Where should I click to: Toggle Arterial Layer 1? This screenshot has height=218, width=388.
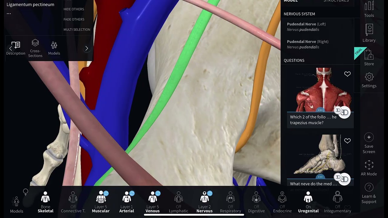(x=127, y=202)
